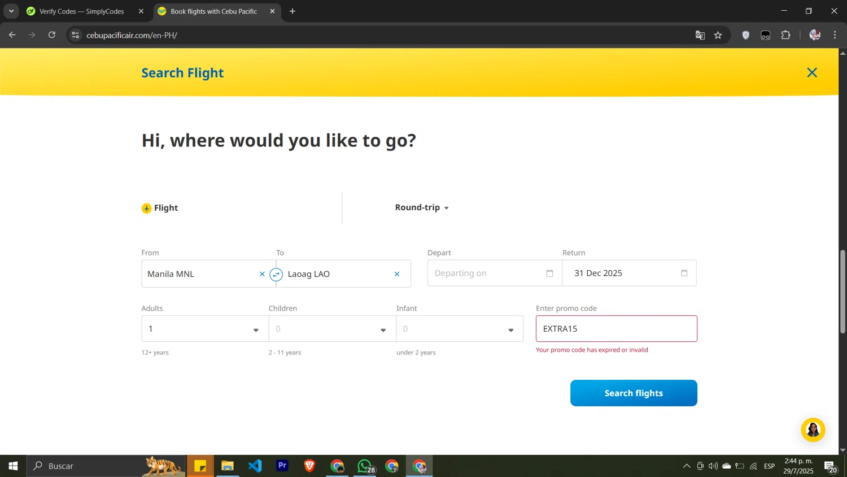
Task: Bookmark this page with star icon
Action: 718,35
